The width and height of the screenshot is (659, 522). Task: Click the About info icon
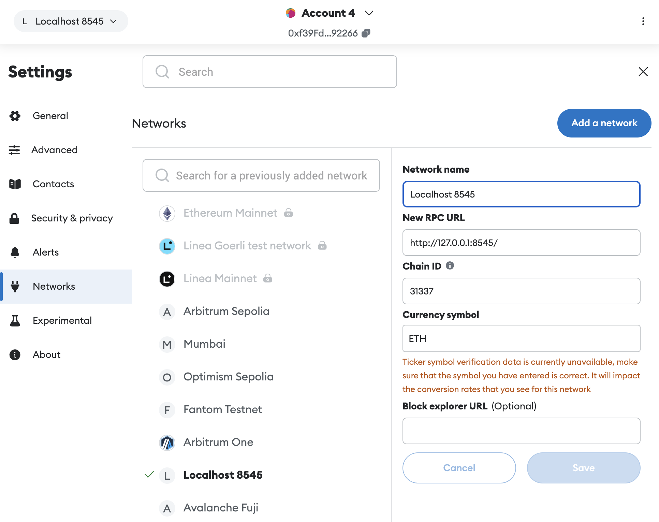pyautogui.click(x=15, y=355)
